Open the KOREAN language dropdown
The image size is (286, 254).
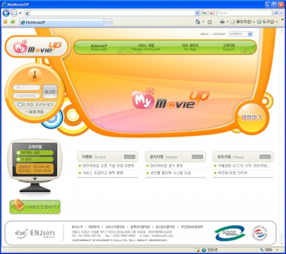pos(241,34)
